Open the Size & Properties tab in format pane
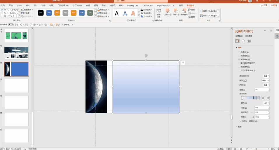The width and height of the screenshot is (279, 150). 249,41
